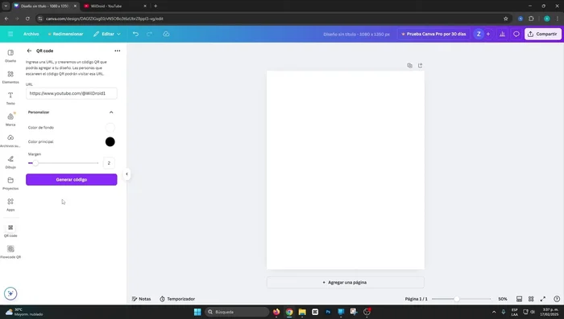The image size is (564, 319).
Task: Open the Marca sidebar panel
Action: click(10, 119)
